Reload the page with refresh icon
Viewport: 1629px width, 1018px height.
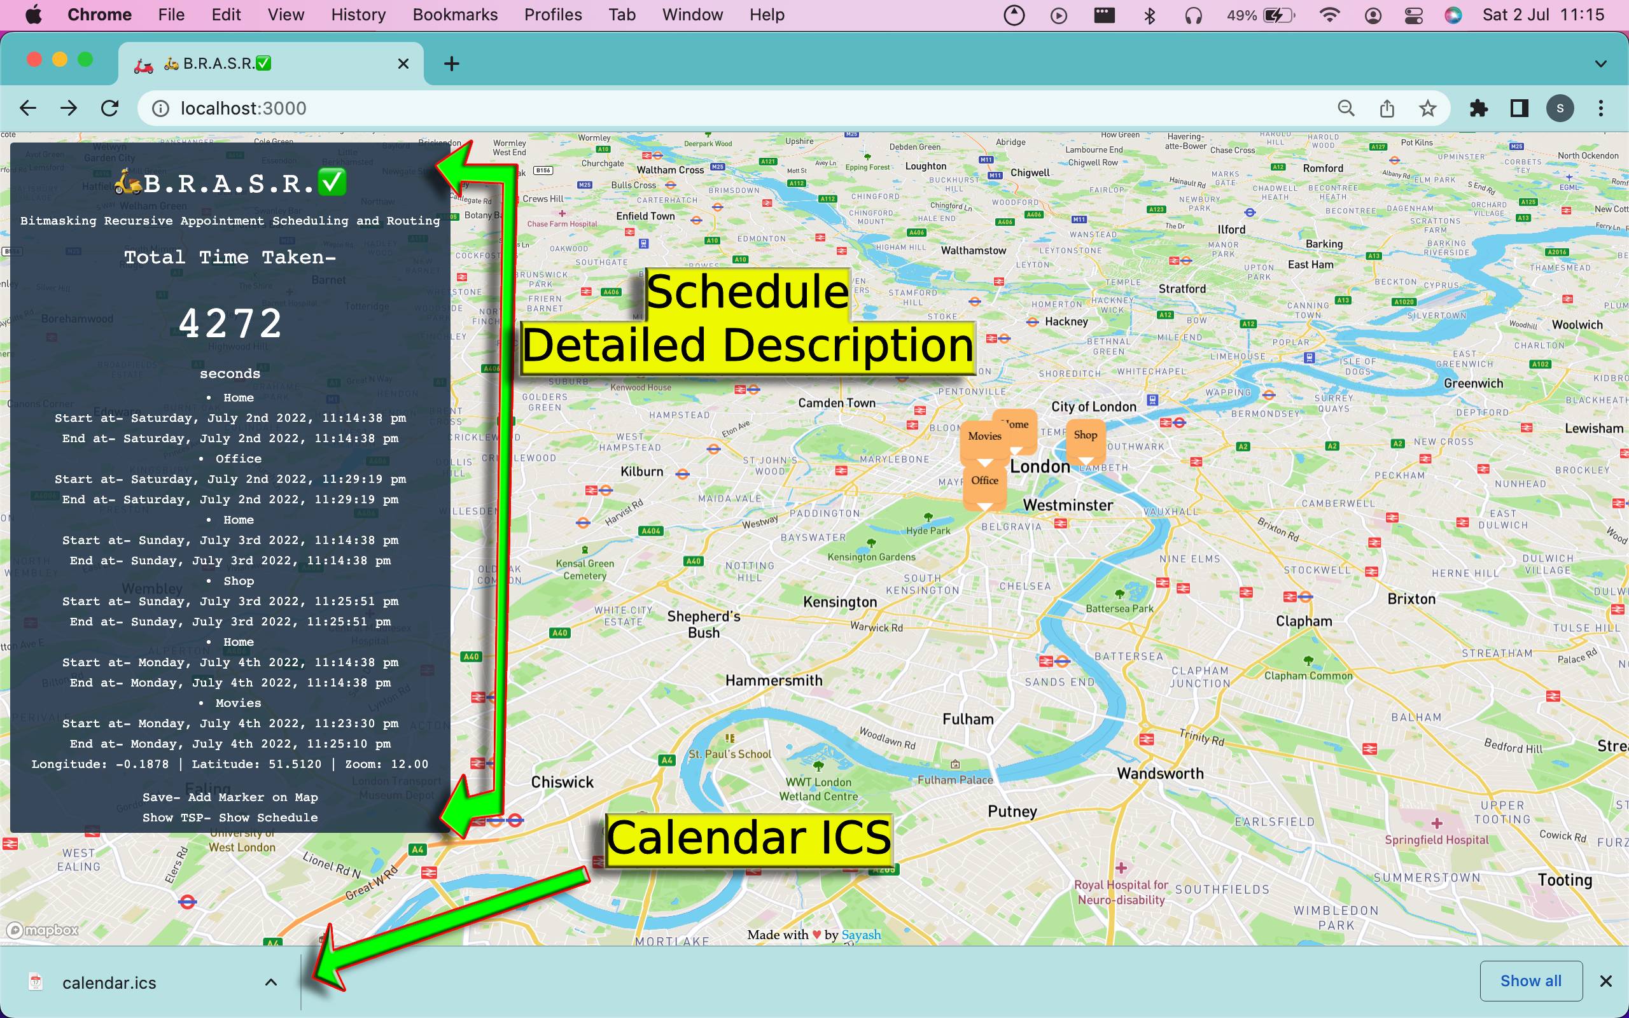point(109,108)
